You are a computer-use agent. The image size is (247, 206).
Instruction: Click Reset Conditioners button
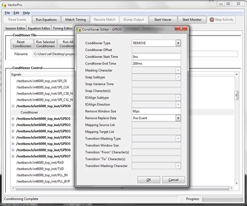pos(22,44)
